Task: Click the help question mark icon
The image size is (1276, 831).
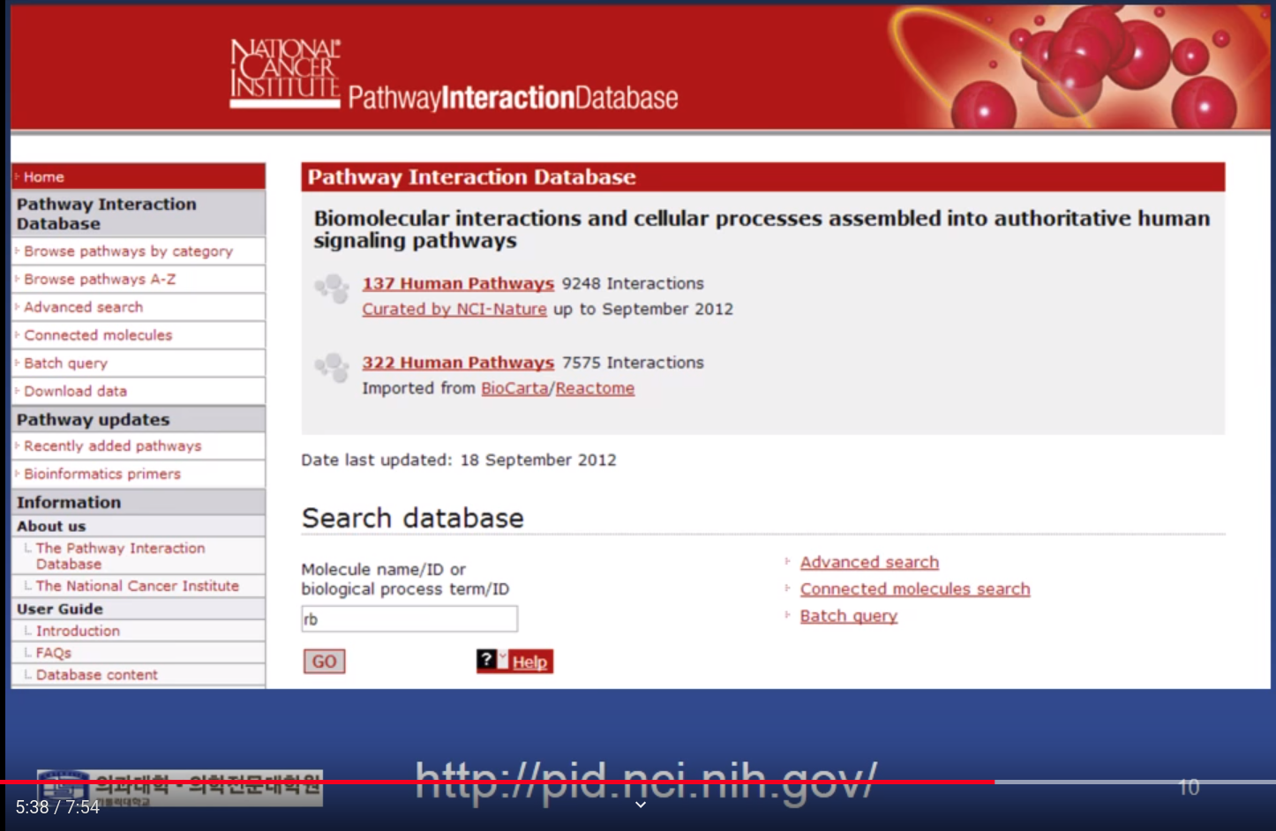Action: tap(486, 660)
